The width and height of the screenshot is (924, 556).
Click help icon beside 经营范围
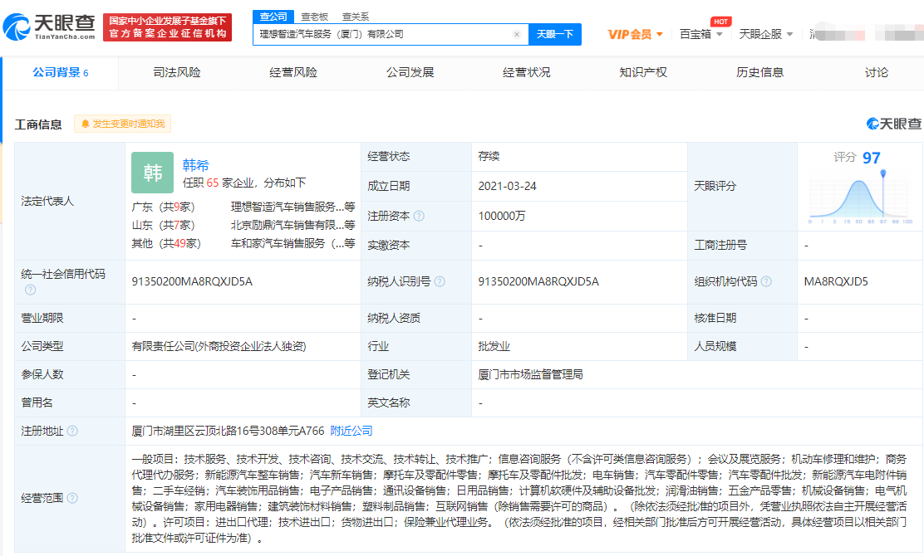coord(72,498)
